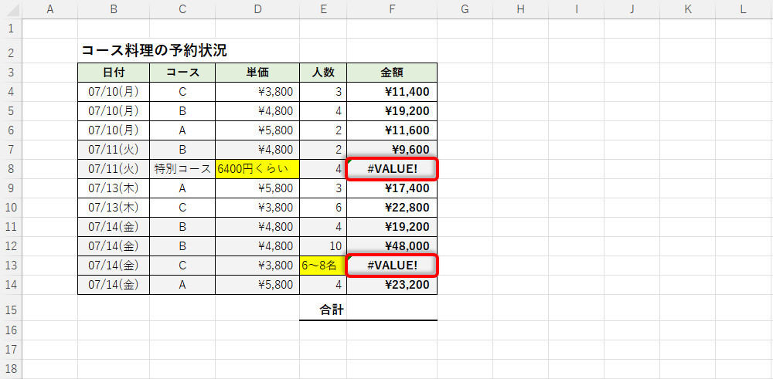Select row 2 header

coord(11,50)
